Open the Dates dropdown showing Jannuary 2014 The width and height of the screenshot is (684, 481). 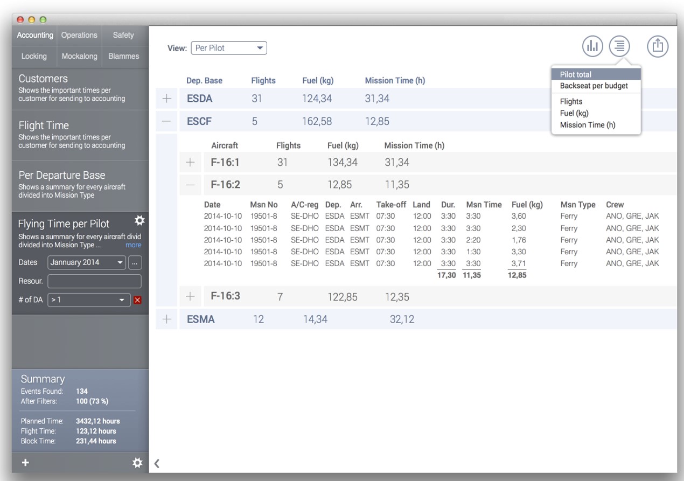[x=87, y=263]
